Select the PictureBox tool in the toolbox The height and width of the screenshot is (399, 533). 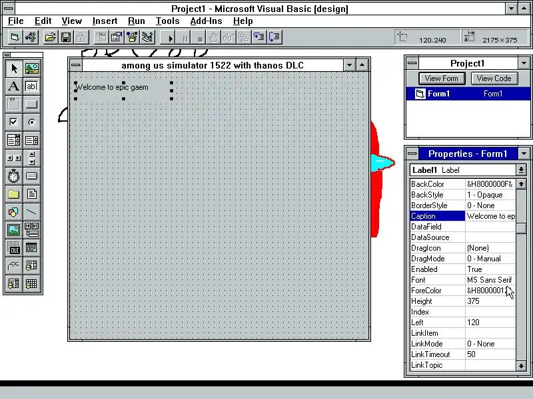[x=31, y=68]
